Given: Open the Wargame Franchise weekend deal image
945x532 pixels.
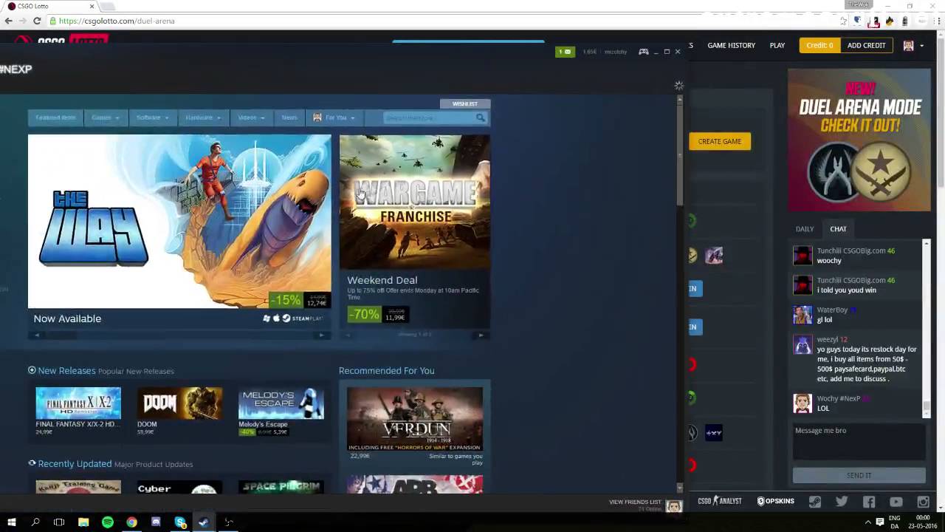Looking at the screenshot, I should point(414,202).
